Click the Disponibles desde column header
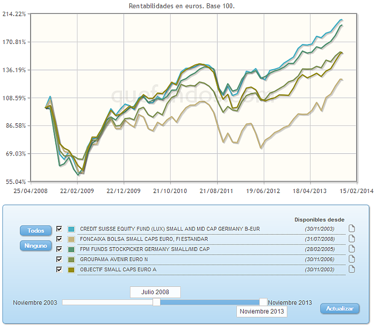376x326 pixels. (x=320, y=219)
